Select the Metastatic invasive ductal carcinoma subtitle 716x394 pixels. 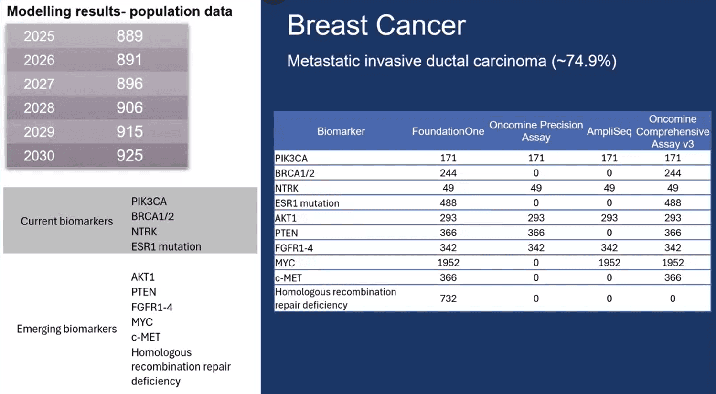451,61
